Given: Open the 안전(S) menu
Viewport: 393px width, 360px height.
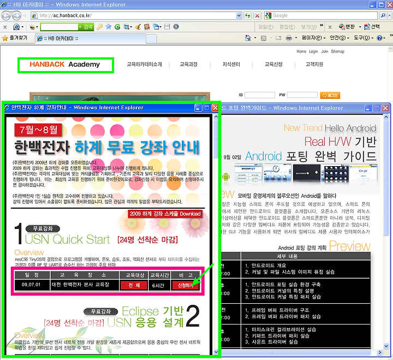Looking at the screenshot, I should (x=340, y=38).
